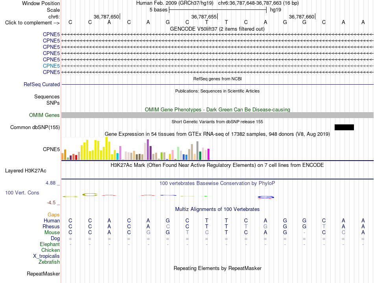The image size is (374, 283).
Task: Click the 'Click to complement -->' label
Action: 32,23
